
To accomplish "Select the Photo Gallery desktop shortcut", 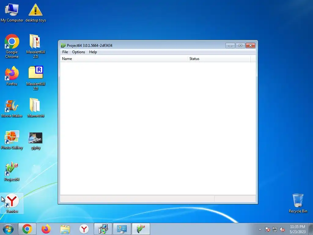I will point(12,140).
